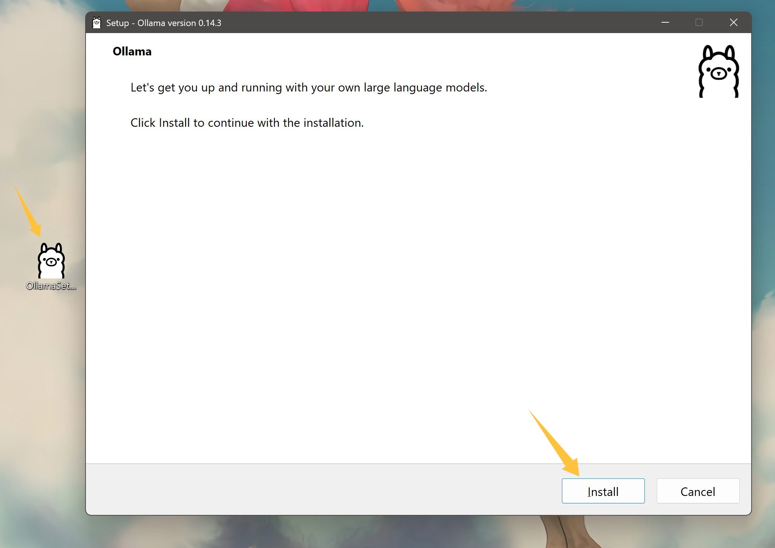Click desktop wallpaper below the setup window
775x548 pixels.
pyautogui.click(x=372, y=532)
